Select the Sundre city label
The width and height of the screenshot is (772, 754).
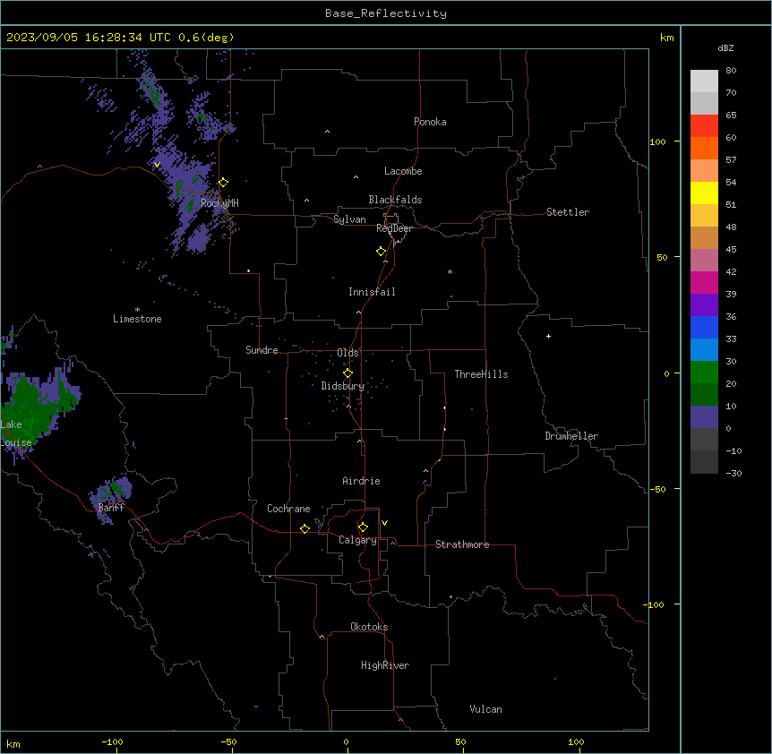(x=262, y=350)
